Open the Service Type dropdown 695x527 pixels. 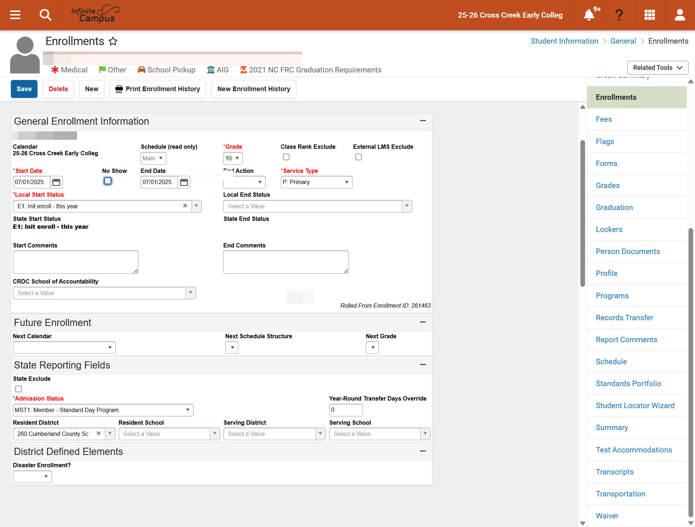316,182
